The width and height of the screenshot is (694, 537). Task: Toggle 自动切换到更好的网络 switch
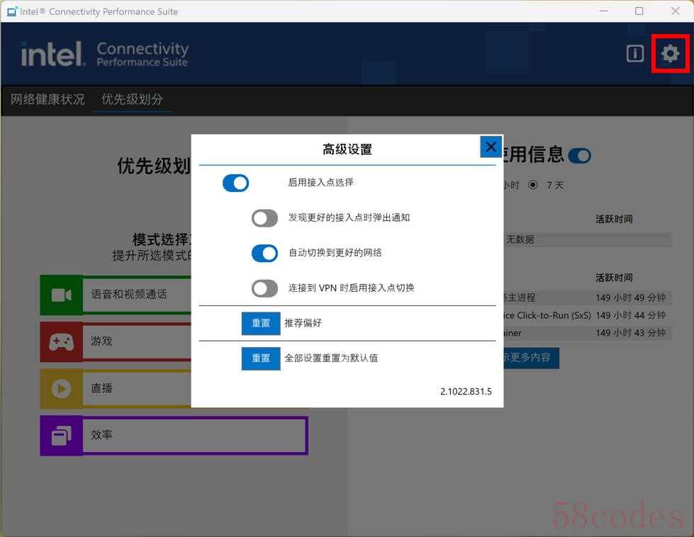click(x=264, y=253)
